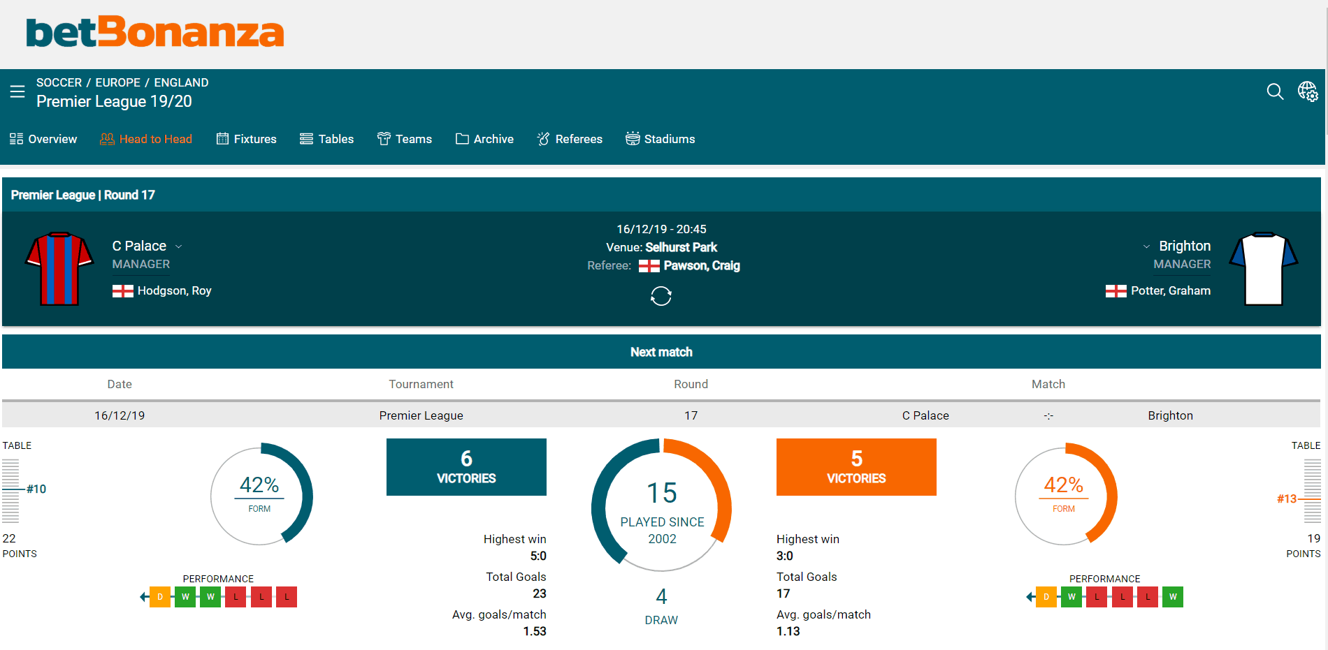Screen dimensions: 1328x650
Task: Switch to the Tables tab
Action: [x=326, y=139]
